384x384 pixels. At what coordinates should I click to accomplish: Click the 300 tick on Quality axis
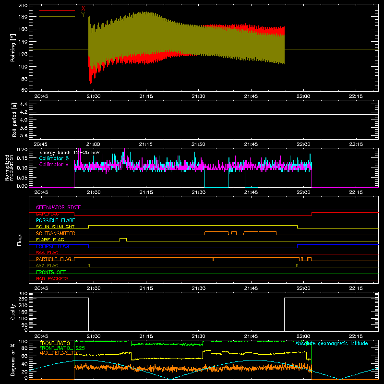(x=23, y=294)
